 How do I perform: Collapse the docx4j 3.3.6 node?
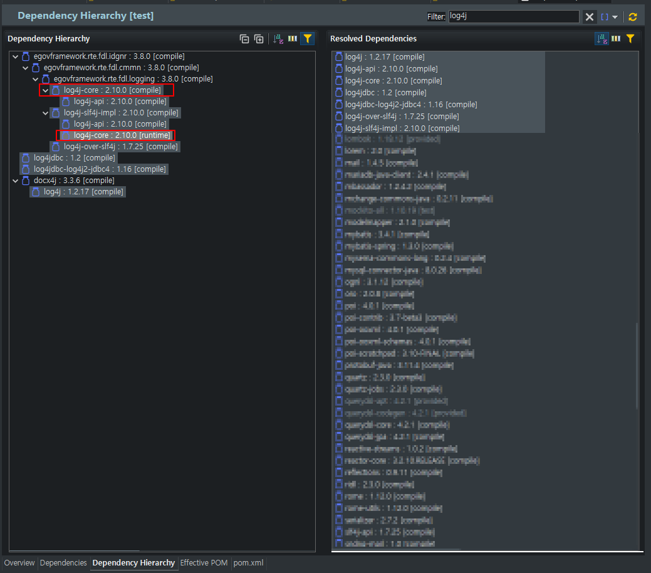coord(16,181)
